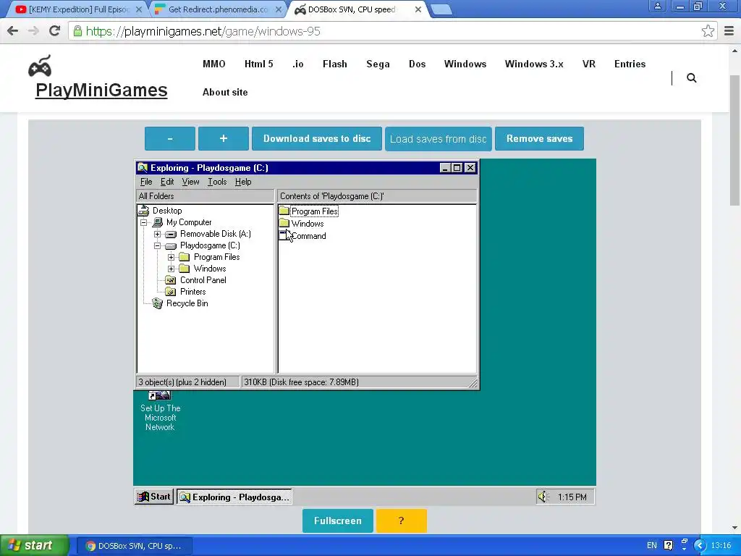Image resolution: width=741 pixels, height=556 pixels.
Task: Click the plus emulator size button
Action: pos(224,138)
